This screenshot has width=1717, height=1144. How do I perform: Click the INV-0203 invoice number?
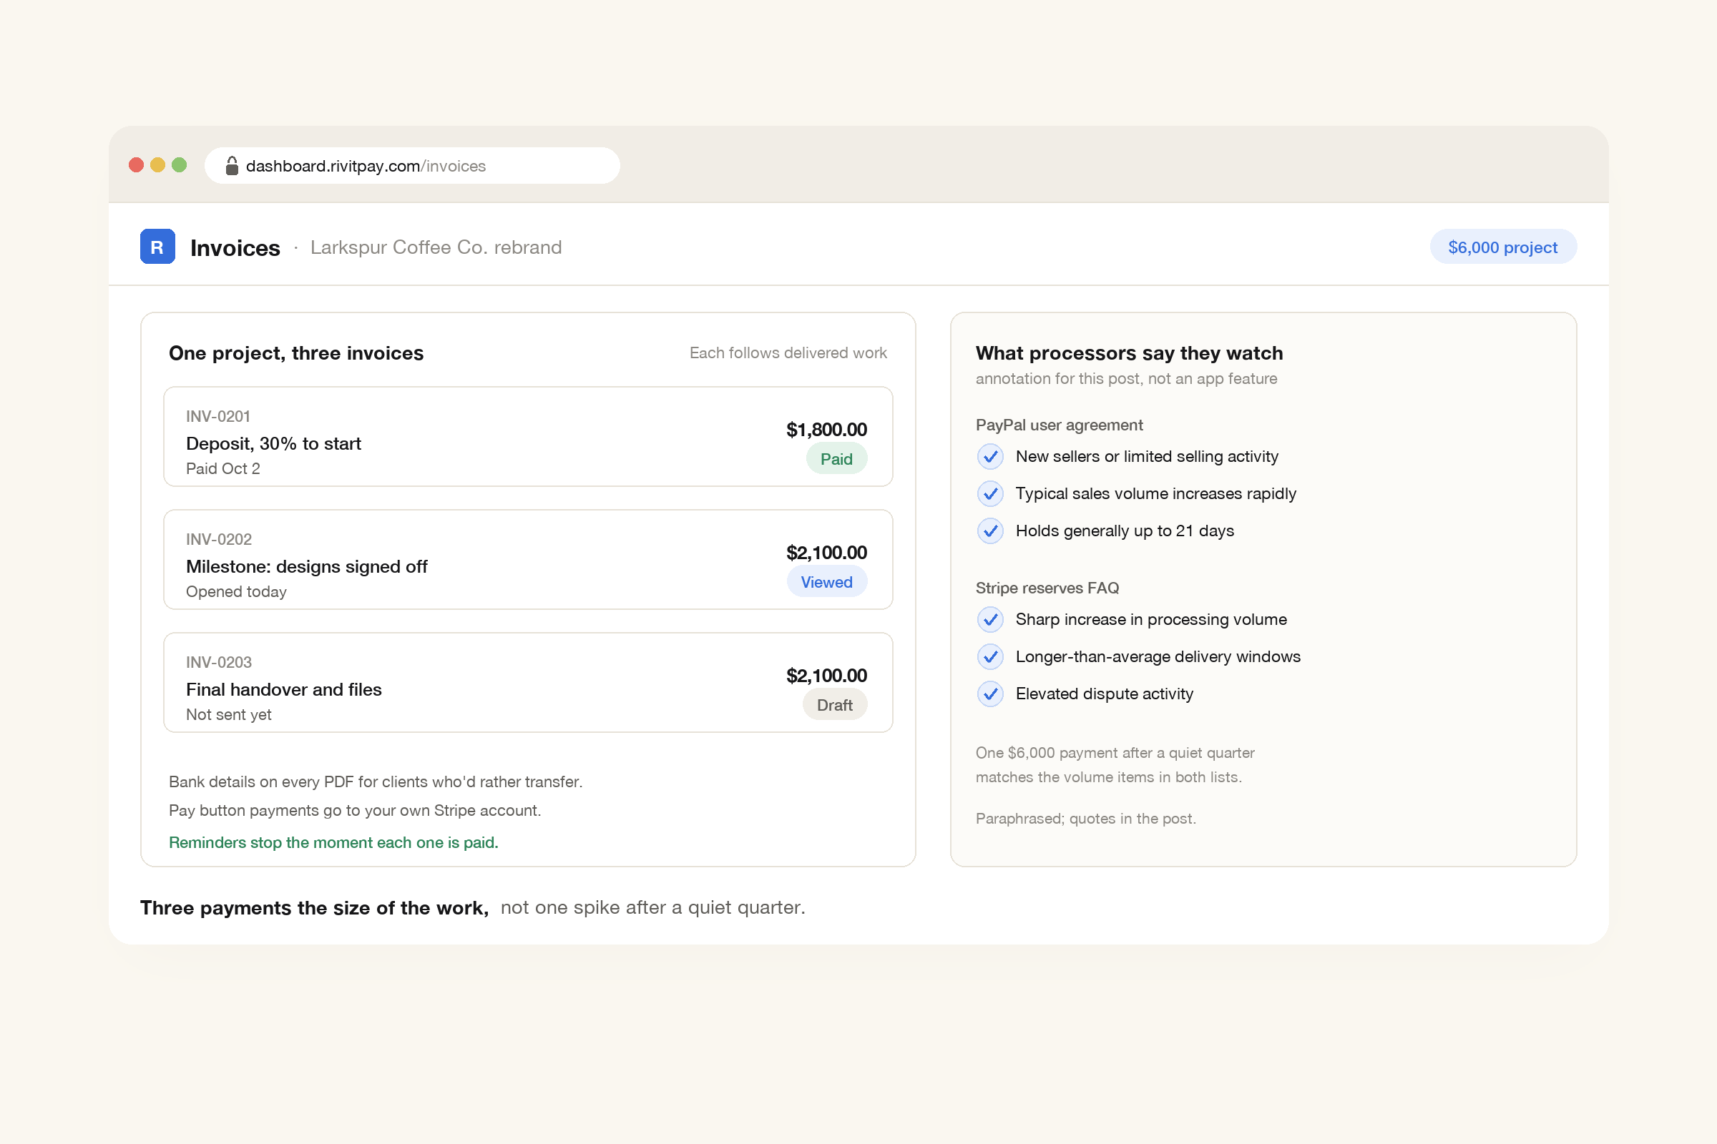(x=219, y=662)
